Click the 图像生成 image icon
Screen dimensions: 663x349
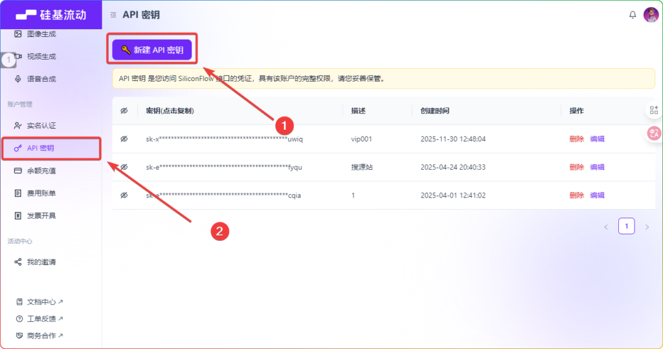(x=17, y=34)
